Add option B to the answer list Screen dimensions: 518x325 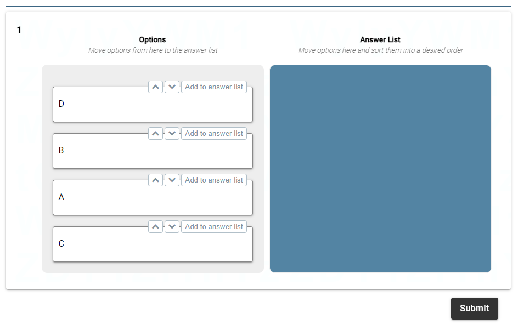[213, 134]
